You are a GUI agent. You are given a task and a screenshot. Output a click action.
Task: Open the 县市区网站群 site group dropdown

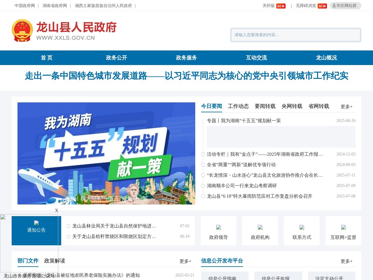[345, 6]
